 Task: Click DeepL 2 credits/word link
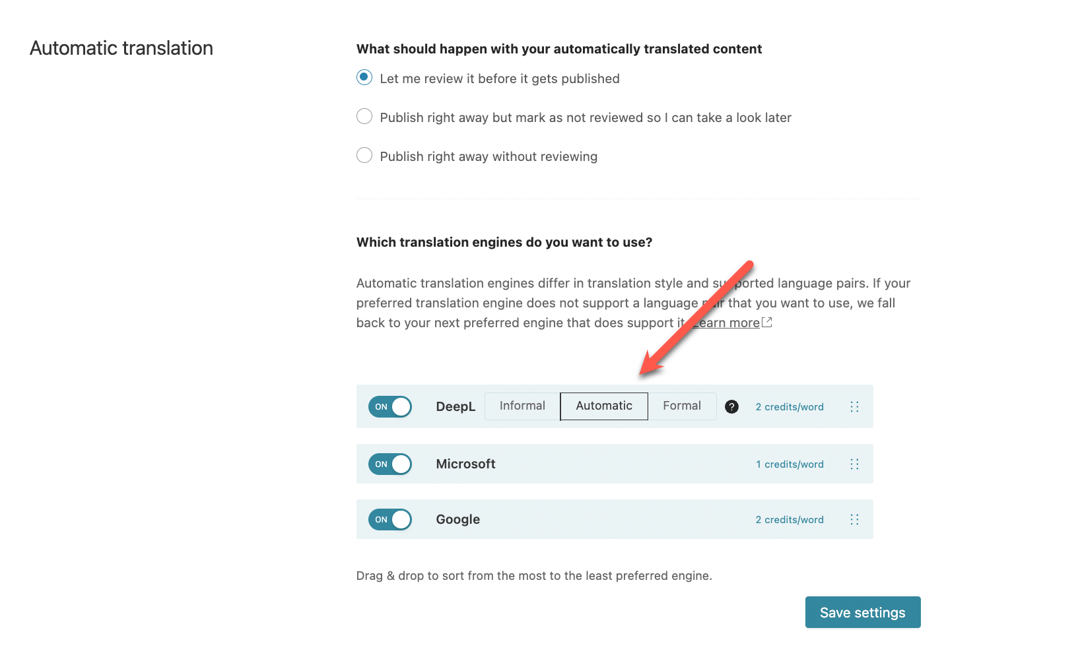tap(790, 407)
